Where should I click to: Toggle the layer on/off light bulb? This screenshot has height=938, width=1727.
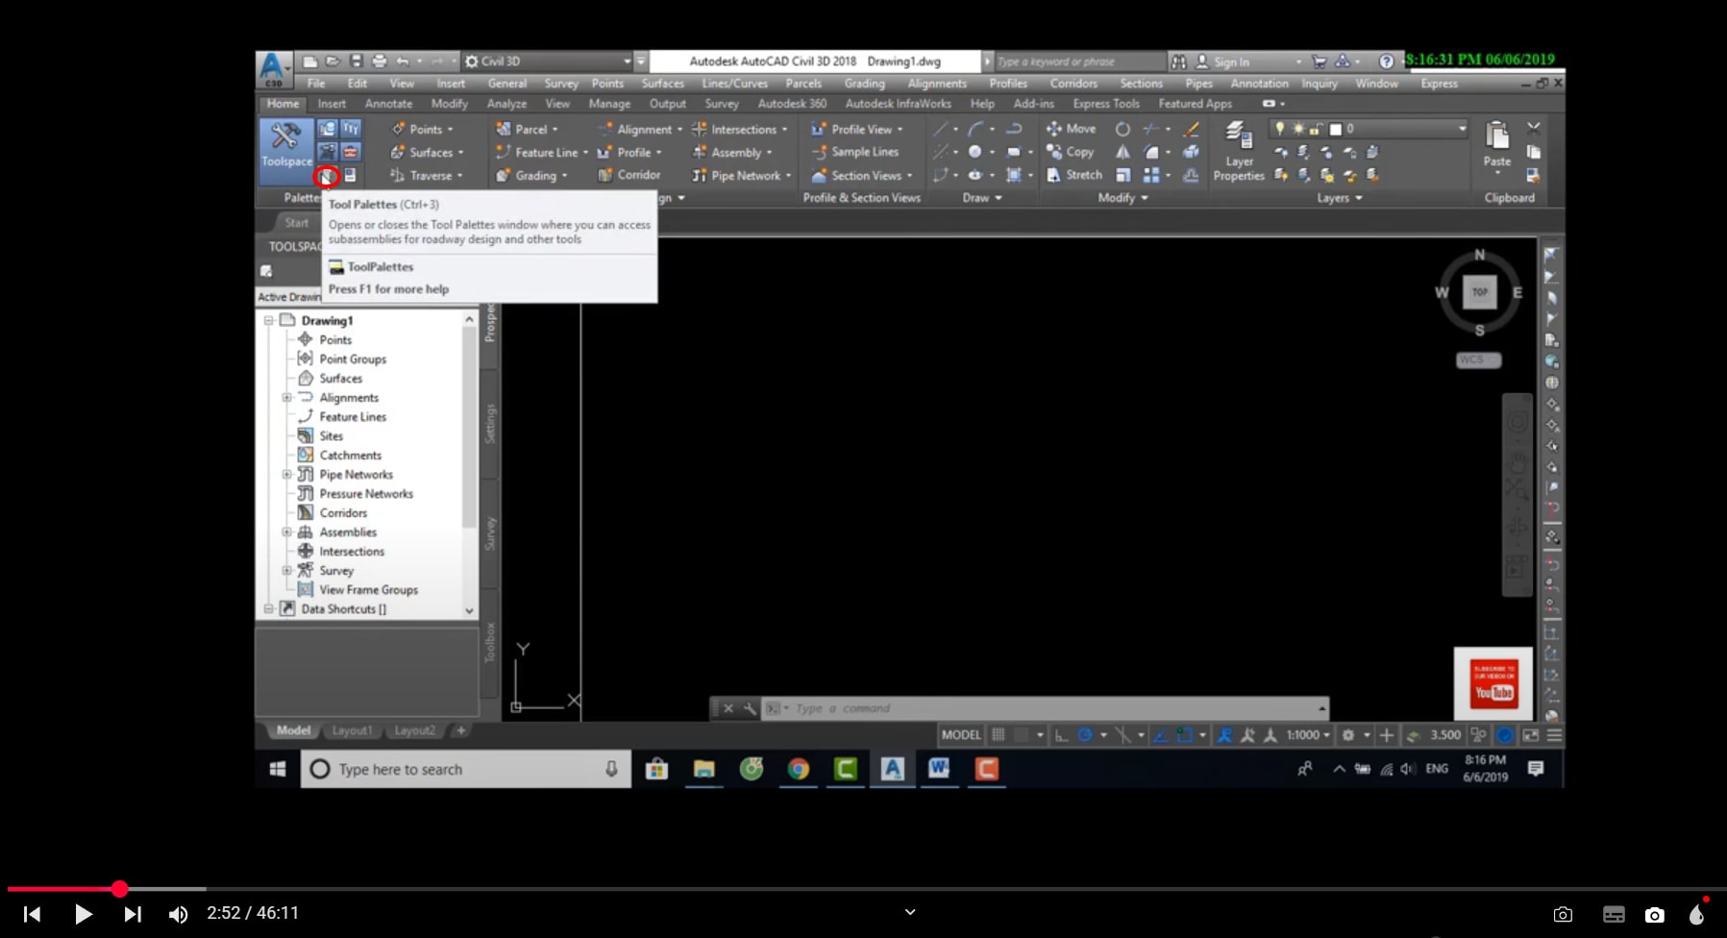pos(1280,129)
